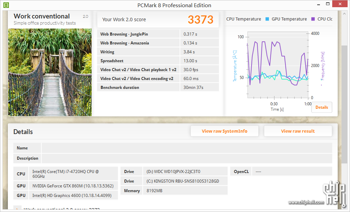Click the Intel Core i7-4720HQ CPU value

(66, 174)
